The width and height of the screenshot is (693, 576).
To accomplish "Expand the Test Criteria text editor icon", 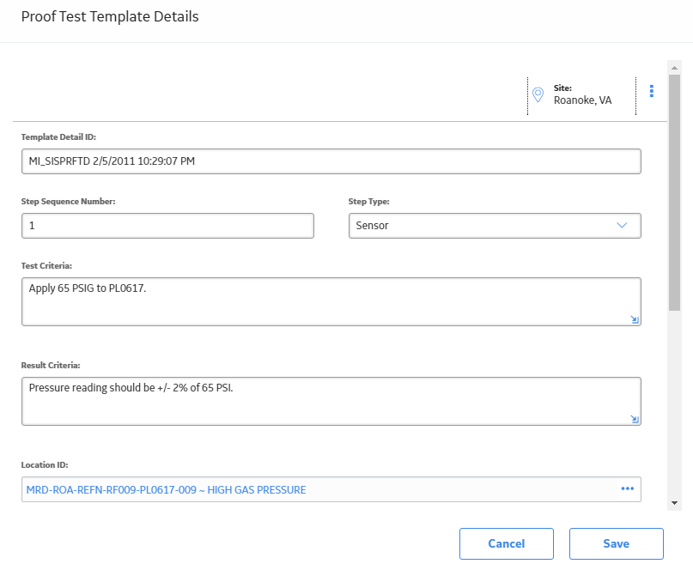I will [635, 319].
